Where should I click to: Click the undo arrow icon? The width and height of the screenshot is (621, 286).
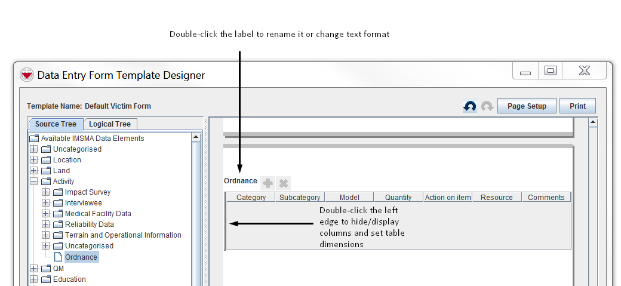[x=470, y=106]
